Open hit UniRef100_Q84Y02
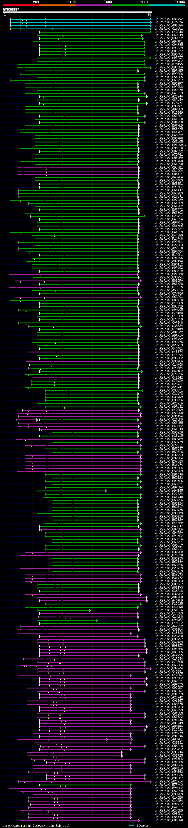The image size is (188, 828). (x=169, y=19)
